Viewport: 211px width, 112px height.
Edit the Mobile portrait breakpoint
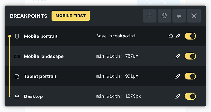[178, 36]
